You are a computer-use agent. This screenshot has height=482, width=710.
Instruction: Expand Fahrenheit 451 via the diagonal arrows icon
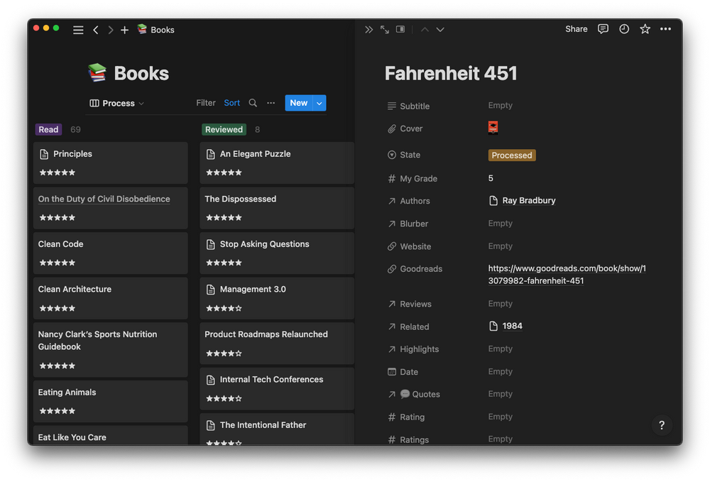point(384,29)
